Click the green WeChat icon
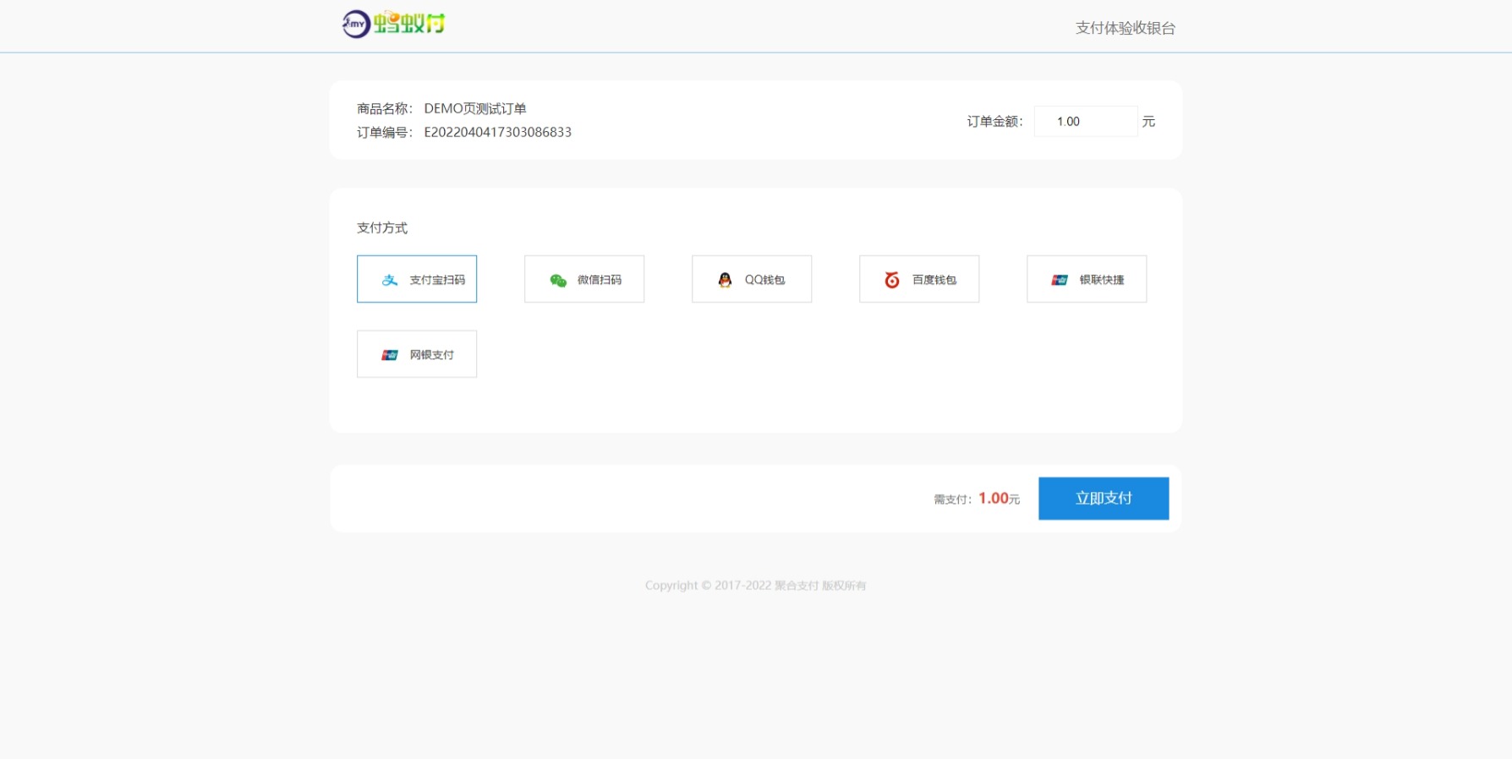Image resolution: width=1512 pixels, height=759 pixels. click(558, 280)
